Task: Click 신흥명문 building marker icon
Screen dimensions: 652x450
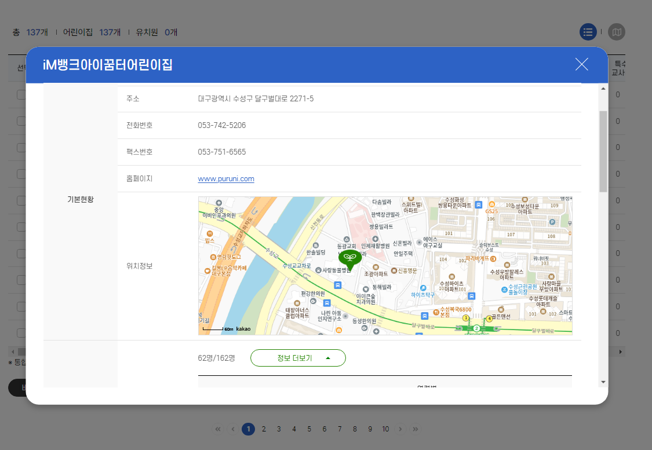Action: point(394,270)
